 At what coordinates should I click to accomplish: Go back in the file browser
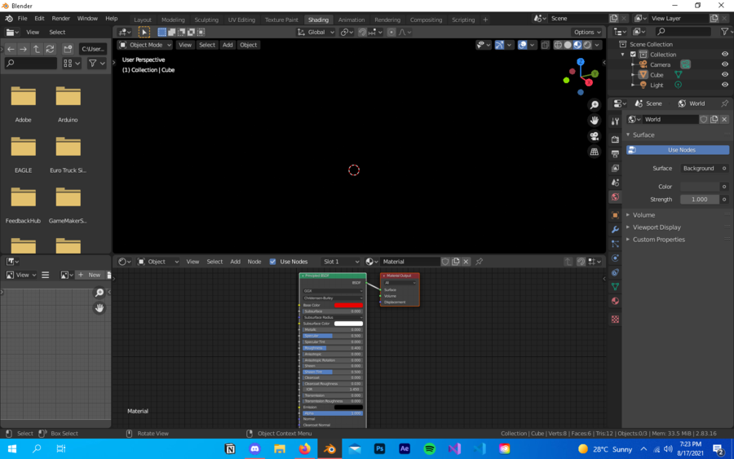click(11, 49)
